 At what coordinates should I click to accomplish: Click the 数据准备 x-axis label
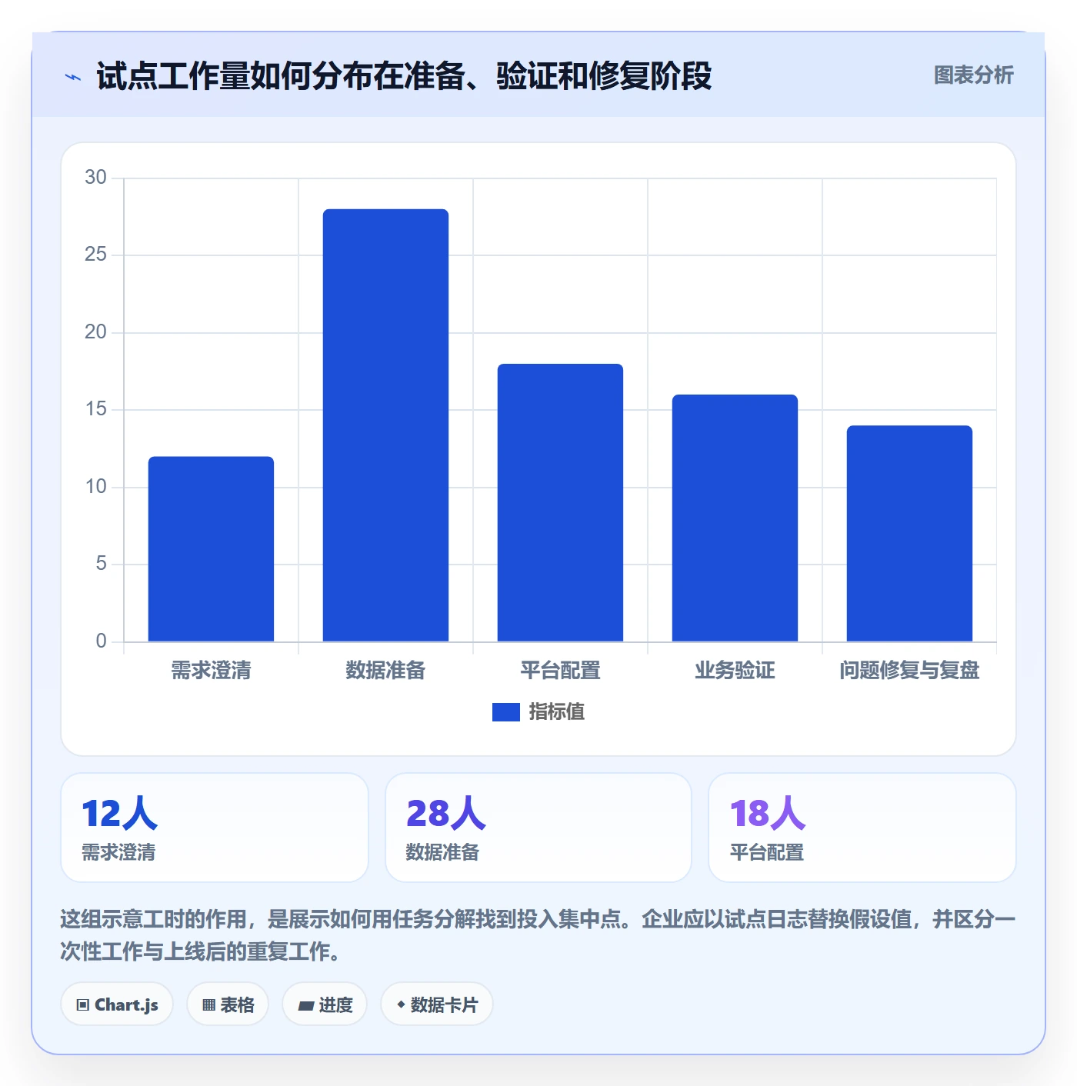coord(385,671)
